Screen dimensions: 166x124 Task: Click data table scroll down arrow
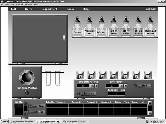point(150,113)
